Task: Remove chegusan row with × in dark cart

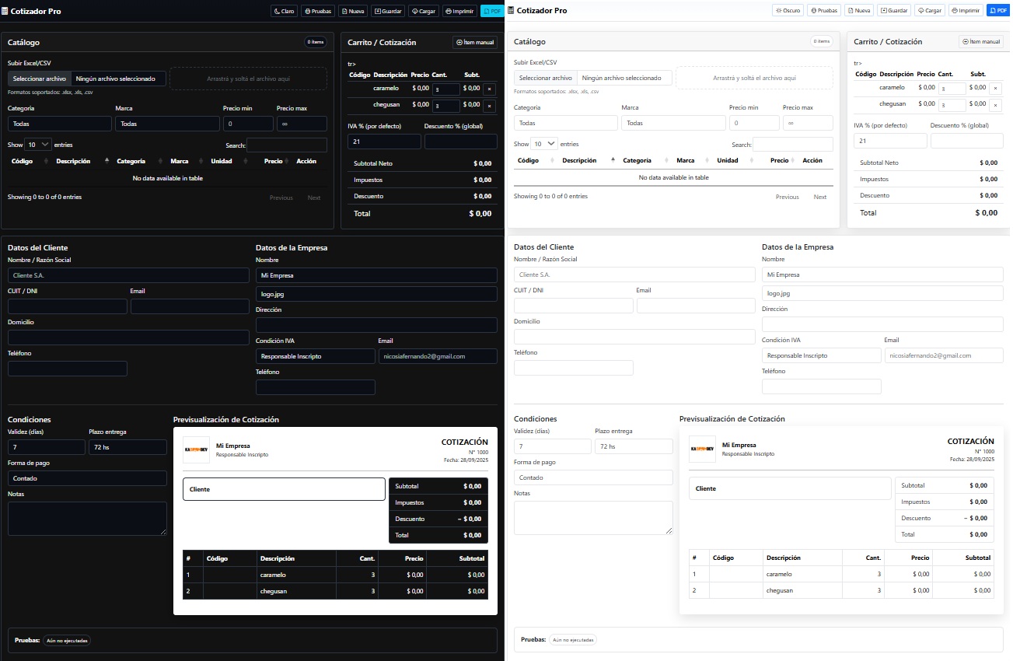Action: 489,105
